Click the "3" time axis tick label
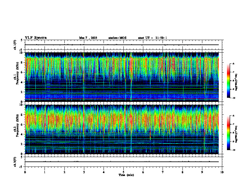This screenshot has width=250, height=193. click(x=84, y=172)
